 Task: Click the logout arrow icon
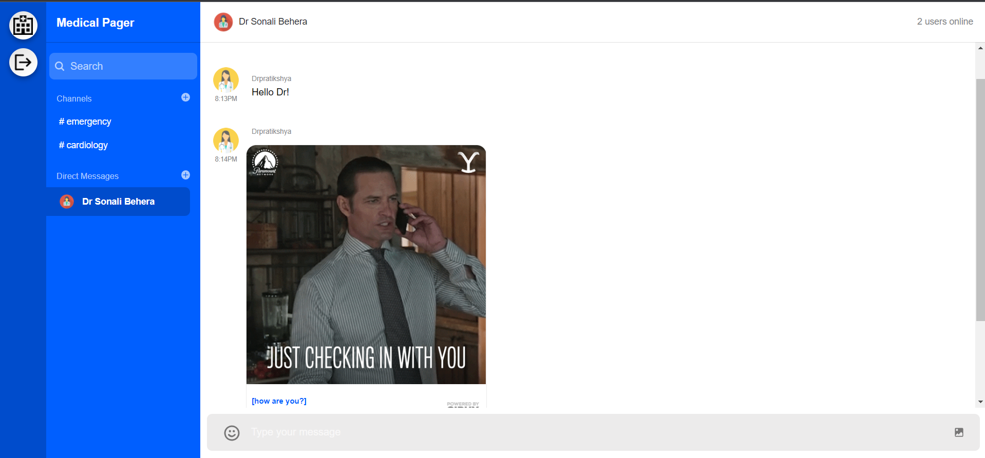point(23,63)
